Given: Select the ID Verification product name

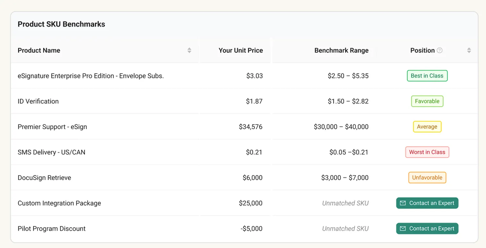Looking at the screenshot, I should (38, 101).
